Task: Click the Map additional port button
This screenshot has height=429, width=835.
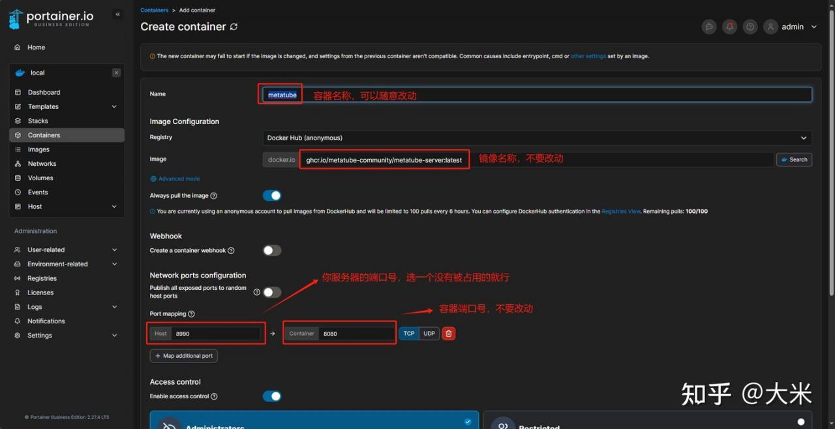Action: (183, 356)
